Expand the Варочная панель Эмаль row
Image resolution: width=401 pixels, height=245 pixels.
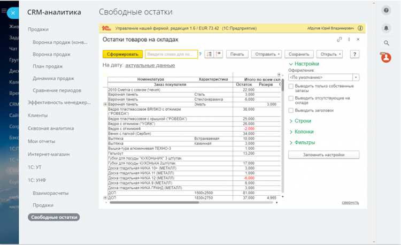pyautogui.click(x=105, y=104)
